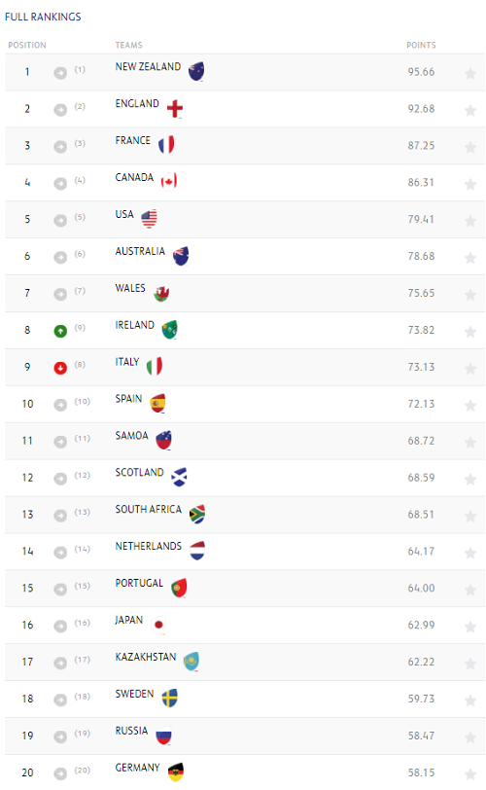Image resolution: width=486 pixels, height=790 pixels.
Task: Star the Spain row as favorite
Action: pos(470,406)
